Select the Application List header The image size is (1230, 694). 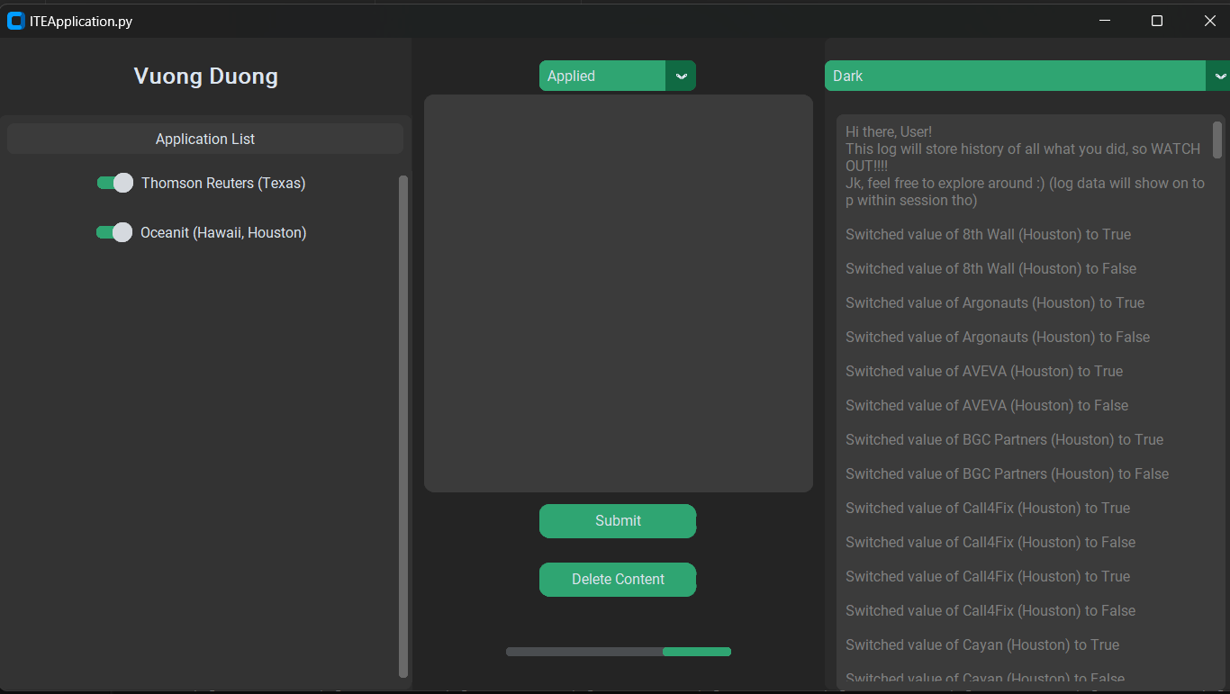[204, 138]
